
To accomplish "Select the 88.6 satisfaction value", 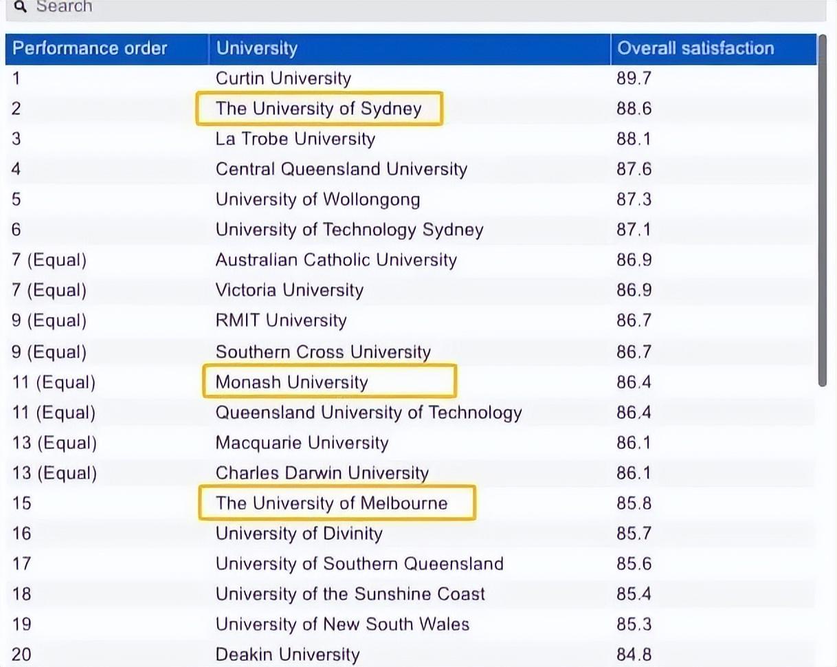I will tap(634, 109).
